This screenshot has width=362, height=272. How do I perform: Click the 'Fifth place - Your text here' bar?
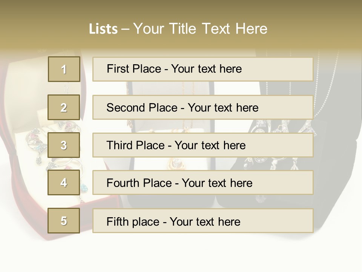(203, 221)
